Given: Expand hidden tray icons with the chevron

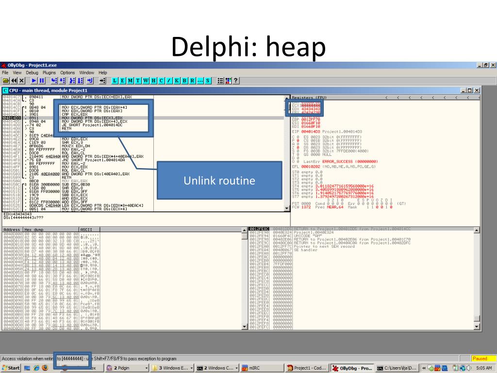Looking at the screenshot, I should pyautogui.click(x=423, y=368).
